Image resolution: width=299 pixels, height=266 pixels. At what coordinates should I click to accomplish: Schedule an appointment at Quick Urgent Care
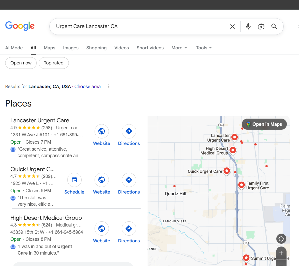[74, 180]
